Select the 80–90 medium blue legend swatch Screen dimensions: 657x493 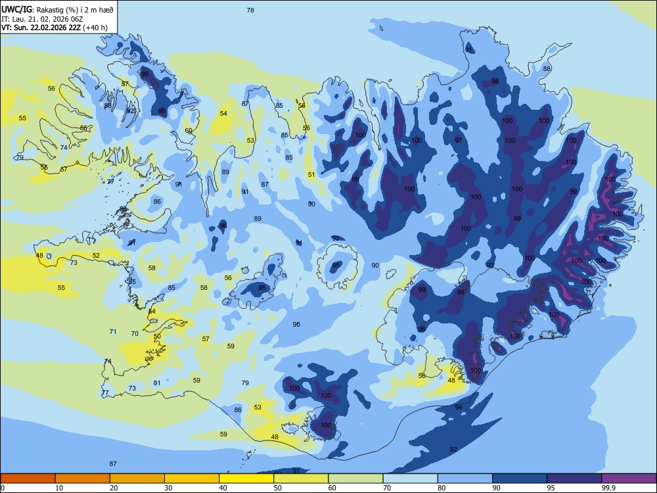pos(465,479)
